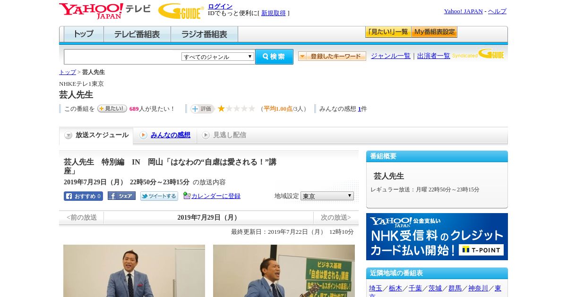
Task: Click the first gold rating star
Action: click(221, 108)
